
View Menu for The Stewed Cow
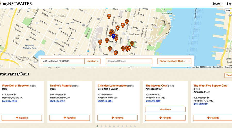tap(165, 109)
